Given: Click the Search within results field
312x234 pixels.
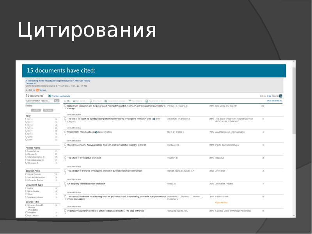Looking at the screenshot, I should tap(39, 101).
